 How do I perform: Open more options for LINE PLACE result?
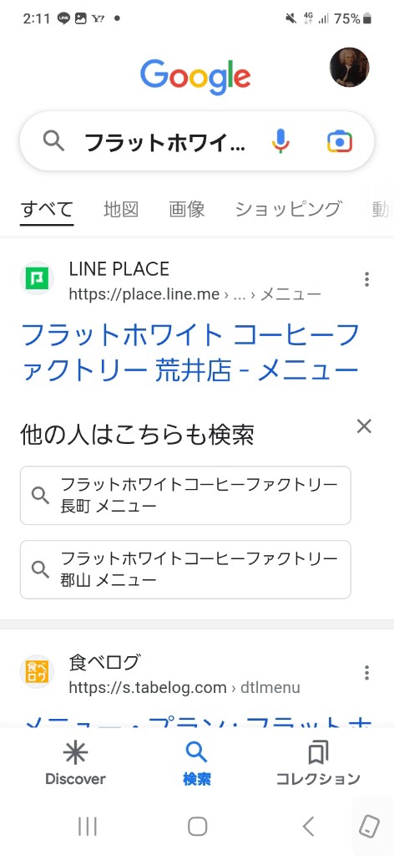click(x=366, y=279)
